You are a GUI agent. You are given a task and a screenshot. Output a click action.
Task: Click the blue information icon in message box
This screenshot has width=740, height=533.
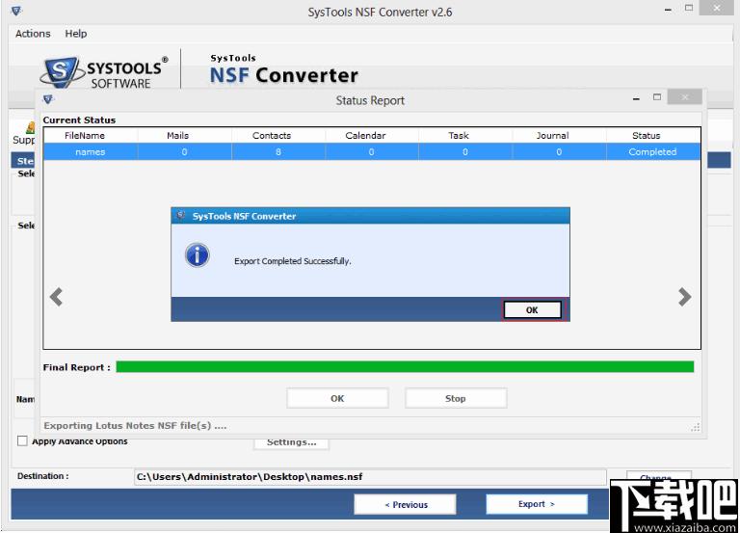(198, 255)
